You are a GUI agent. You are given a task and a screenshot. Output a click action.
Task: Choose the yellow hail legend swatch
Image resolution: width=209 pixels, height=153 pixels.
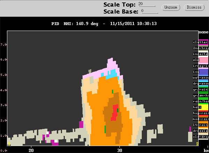(203, 107)
